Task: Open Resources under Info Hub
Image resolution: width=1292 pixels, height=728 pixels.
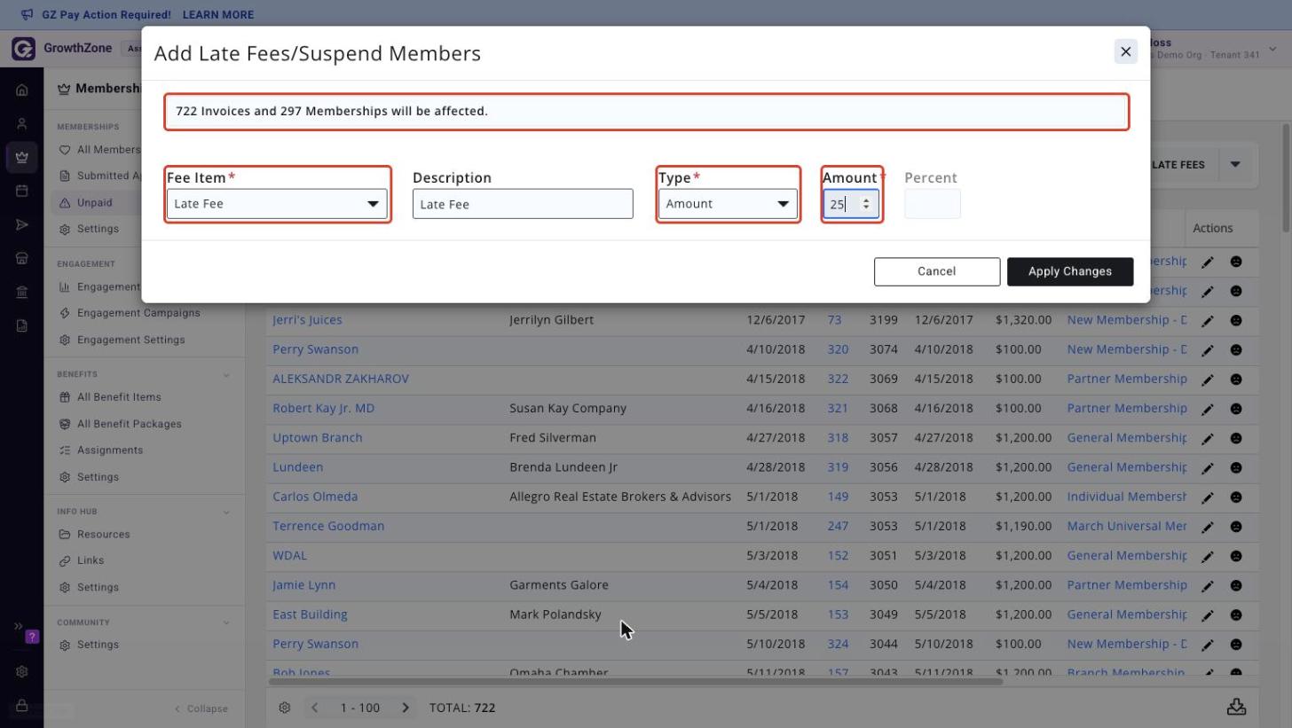Action: (x=103, y=535)
